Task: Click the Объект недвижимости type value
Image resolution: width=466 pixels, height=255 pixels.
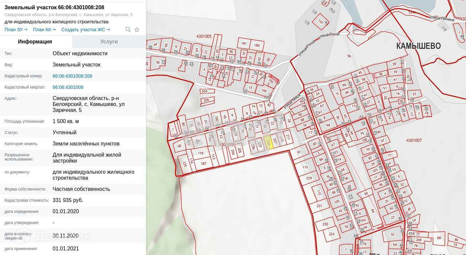Action: point(80,54)
